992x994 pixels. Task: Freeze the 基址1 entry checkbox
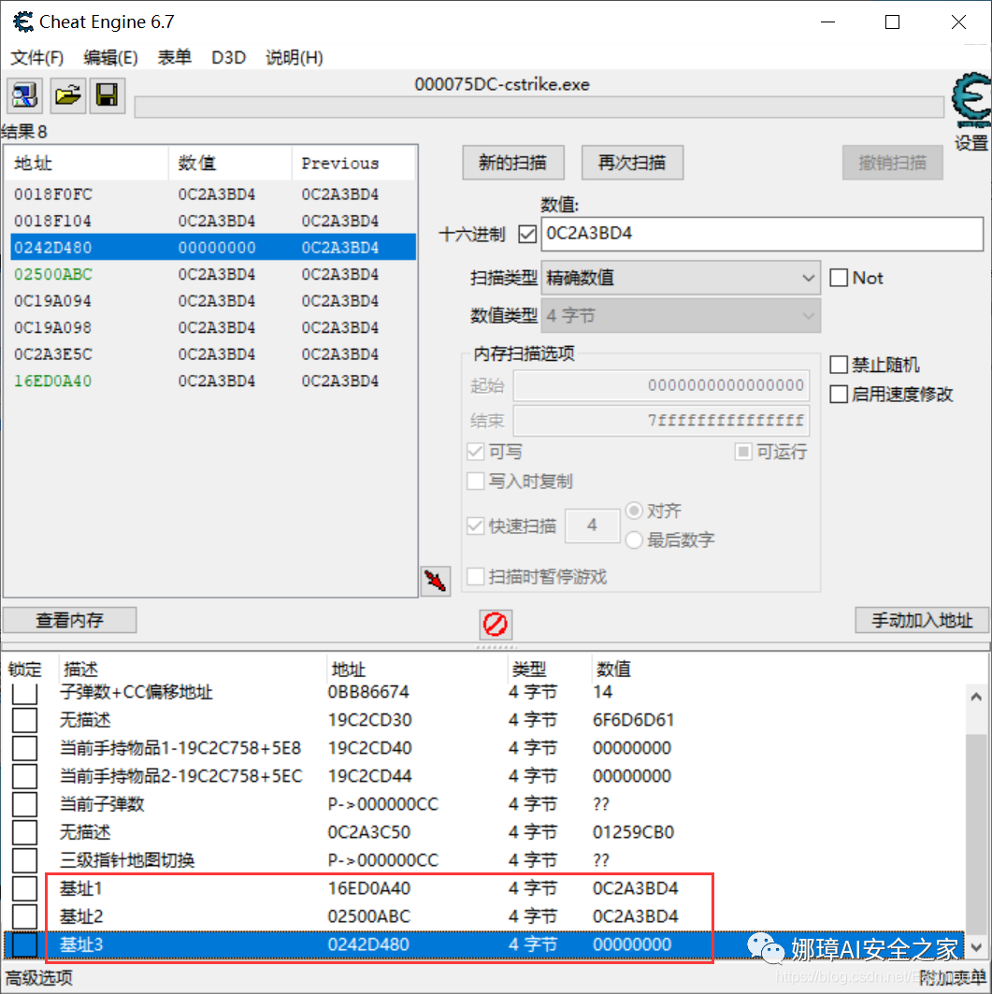coord(24,888)
